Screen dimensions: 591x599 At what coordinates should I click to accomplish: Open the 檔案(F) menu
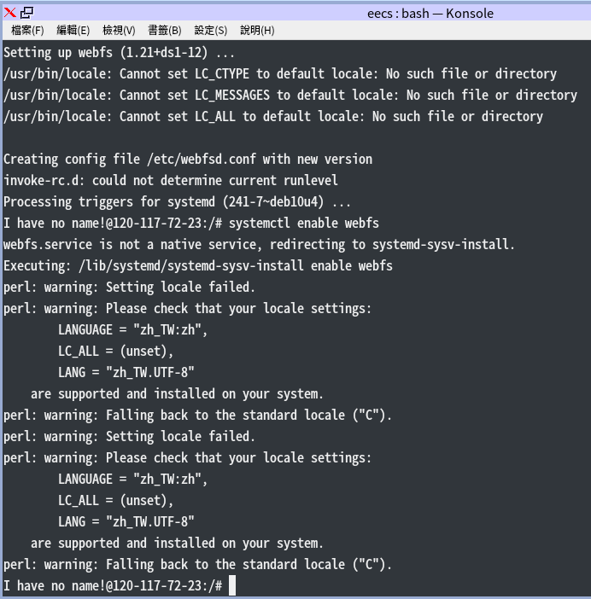click(x=27, y=31)
